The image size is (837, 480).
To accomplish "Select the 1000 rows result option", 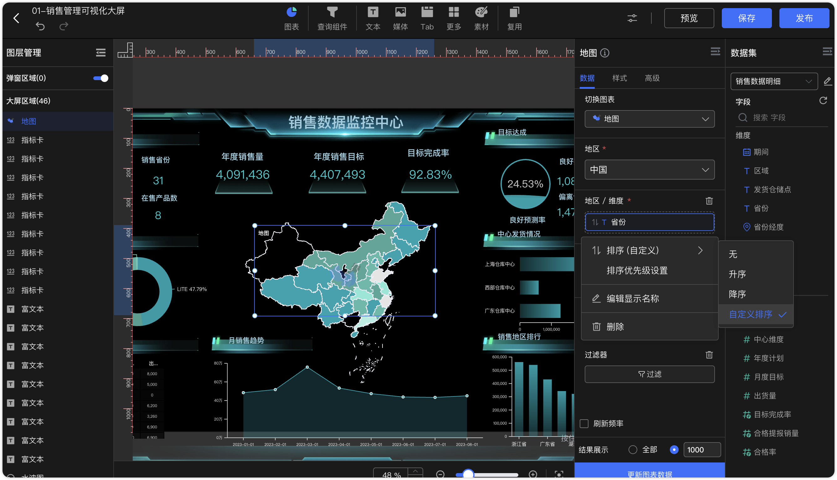I will click(674, 450).
